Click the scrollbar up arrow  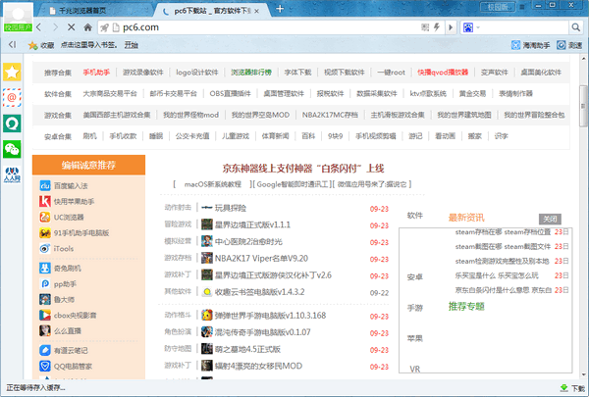[x=583, y=59]
